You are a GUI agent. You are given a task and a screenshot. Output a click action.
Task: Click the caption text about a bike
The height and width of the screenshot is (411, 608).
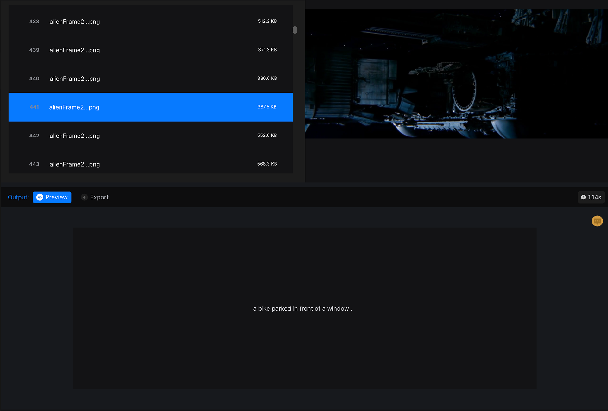(x=303, y=309)
